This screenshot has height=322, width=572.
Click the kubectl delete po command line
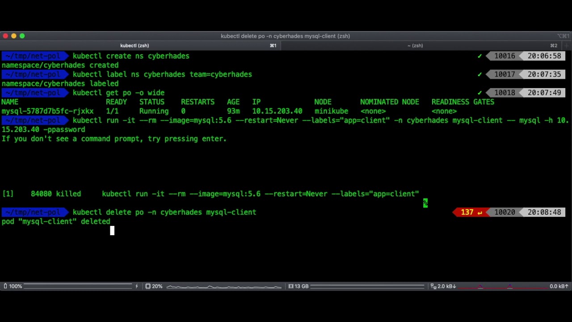coord(164,212)
